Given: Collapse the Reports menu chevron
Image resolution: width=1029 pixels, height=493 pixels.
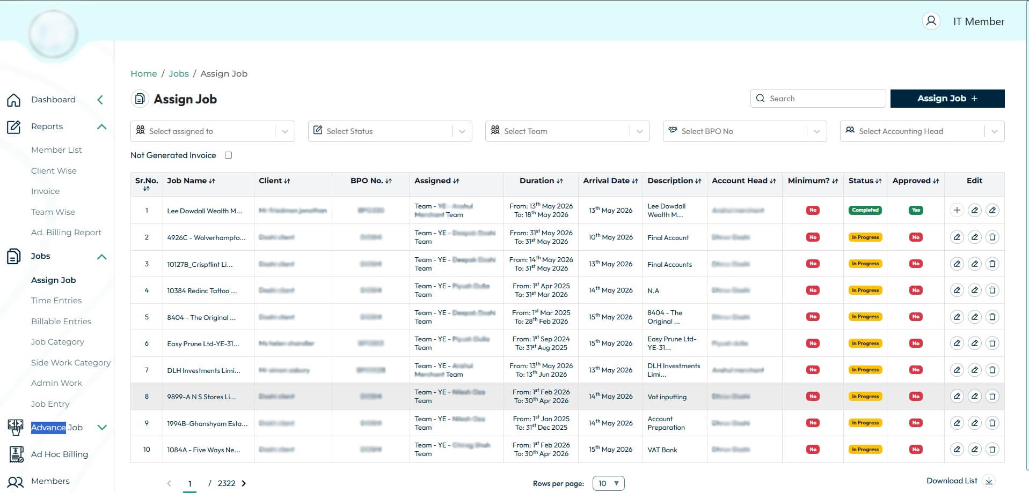Looking at the screenshot, I should point(101,126).
